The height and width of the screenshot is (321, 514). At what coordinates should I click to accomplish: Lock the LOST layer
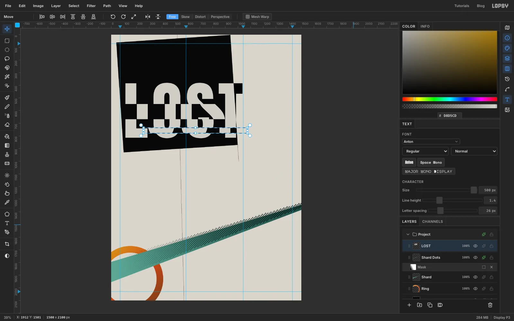click(492, 246)
